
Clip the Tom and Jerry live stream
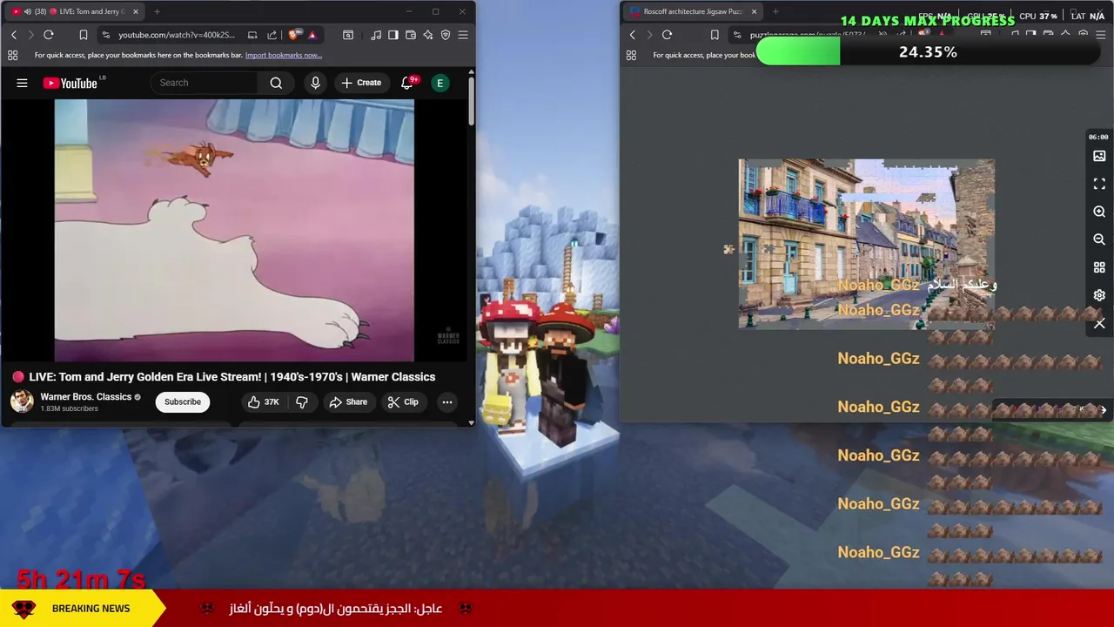pos(403,401)
